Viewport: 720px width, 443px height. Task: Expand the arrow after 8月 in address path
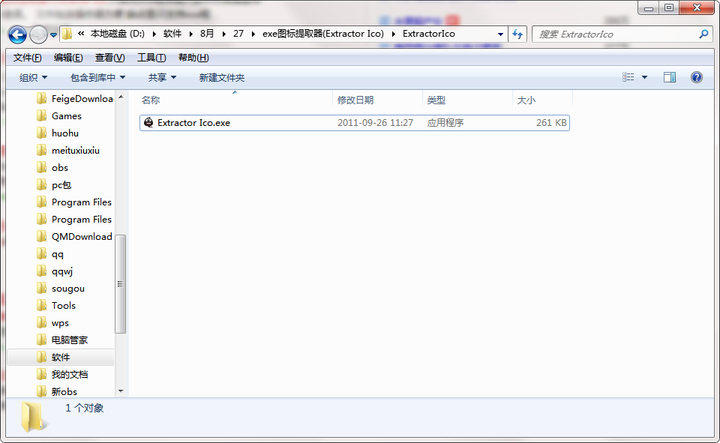click(x=223, y=34)
